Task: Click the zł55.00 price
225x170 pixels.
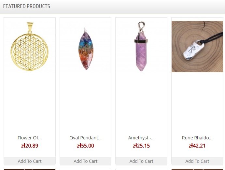Action: [86, 146]
